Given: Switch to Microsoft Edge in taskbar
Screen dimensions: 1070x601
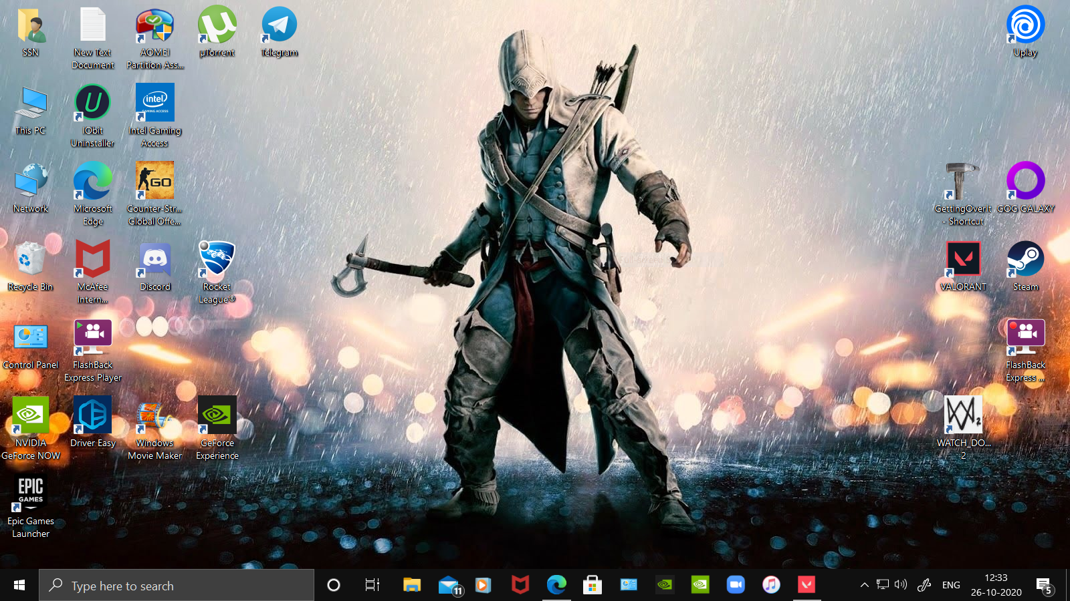Looking at the screenshot, I should click(x=556, y=585).
